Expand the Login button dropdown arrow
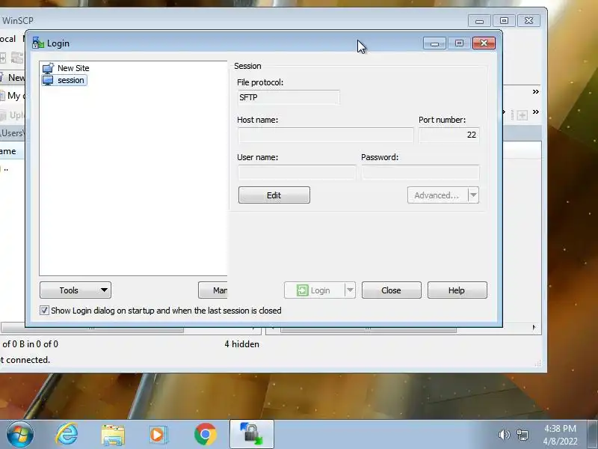Screen dimensions: 598x449 [x=350, y=290]
